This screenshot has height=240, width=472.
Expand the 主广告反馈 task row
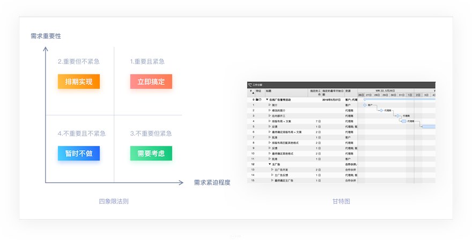coord(272,175)
